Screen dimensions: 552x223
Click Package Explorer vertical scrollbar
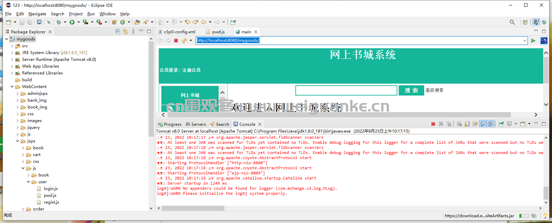[x=151, y=88]
